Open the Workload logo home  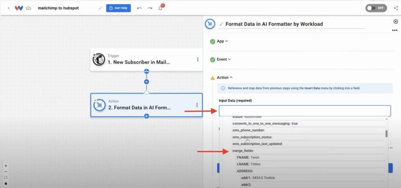pos(19,8)
